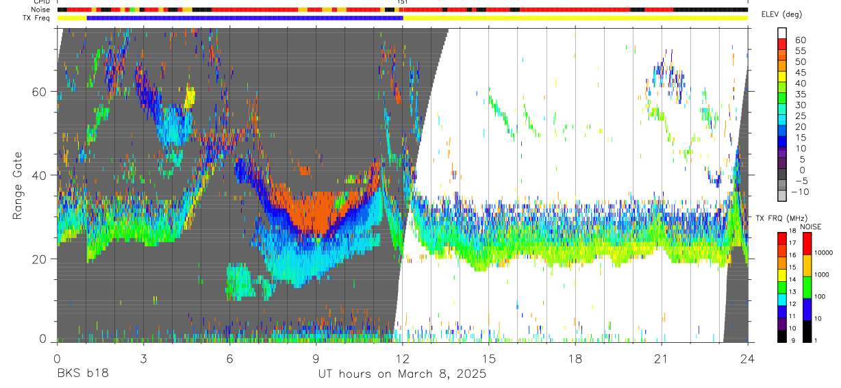Click the blue segment of TX Freq bar
Viewport: 841px width, 388px height.
pyautogui.click(x=245, y=18)
